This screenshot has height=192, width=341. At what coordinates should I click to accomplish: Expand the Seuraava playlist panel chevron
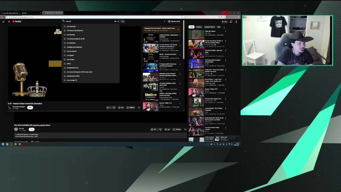(178, 29)
